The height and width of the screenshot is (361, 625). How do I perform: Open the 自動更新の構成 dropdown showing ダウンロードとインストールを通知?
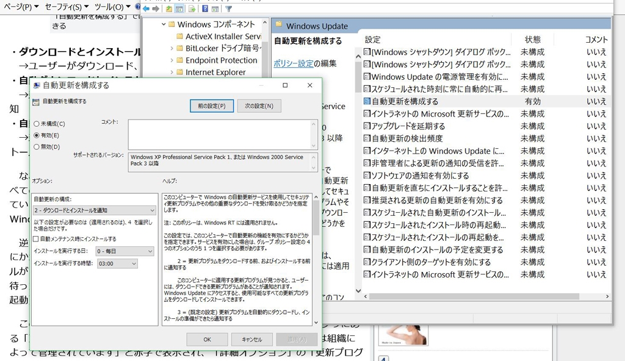(x=95, y=210)
